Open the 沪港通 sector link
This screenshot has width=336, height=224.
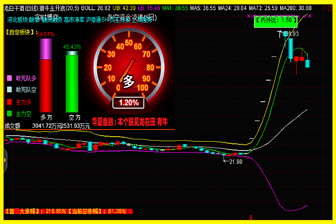[93, 20]
